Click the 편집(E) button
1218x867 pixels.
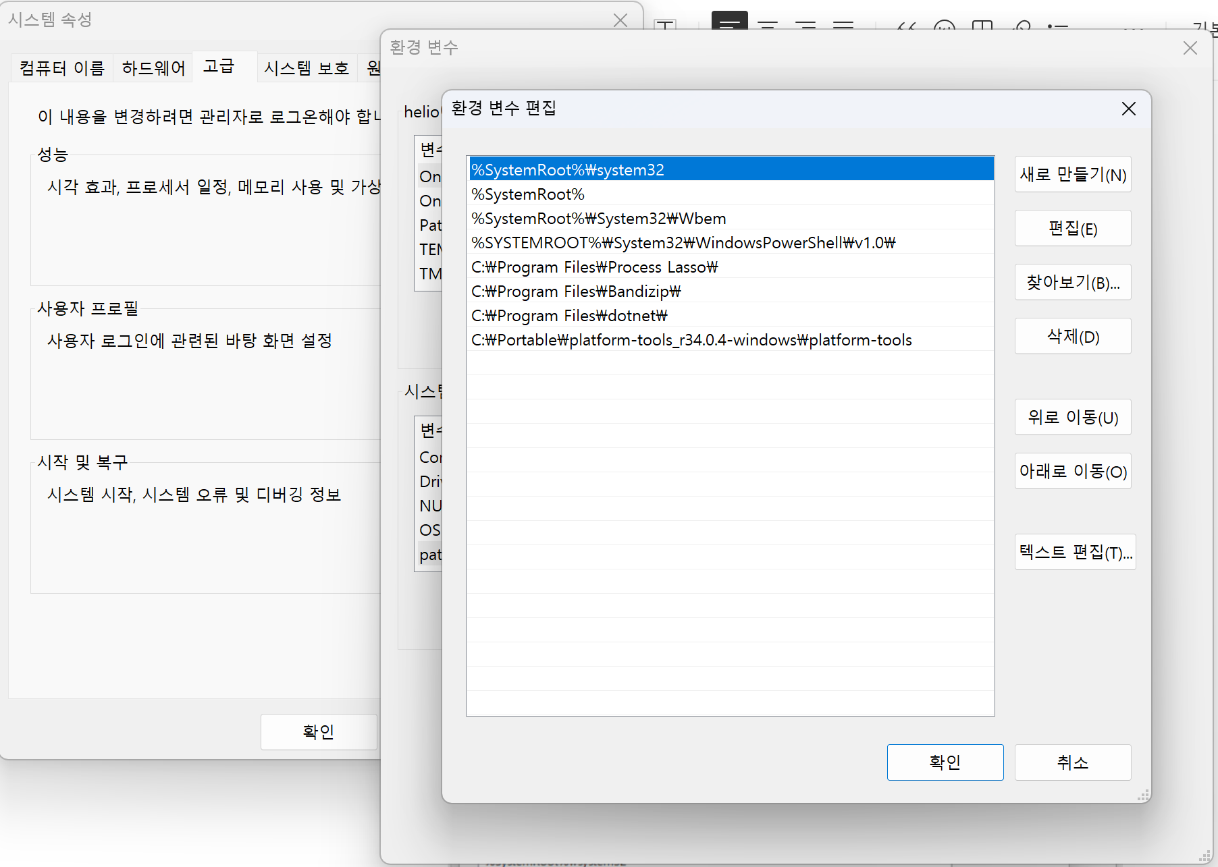point(1073,229)
